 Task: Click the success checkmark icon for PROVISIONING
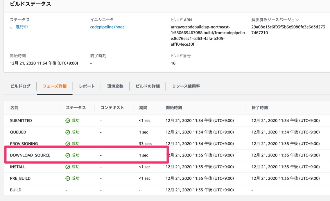(x=68, y=144)
